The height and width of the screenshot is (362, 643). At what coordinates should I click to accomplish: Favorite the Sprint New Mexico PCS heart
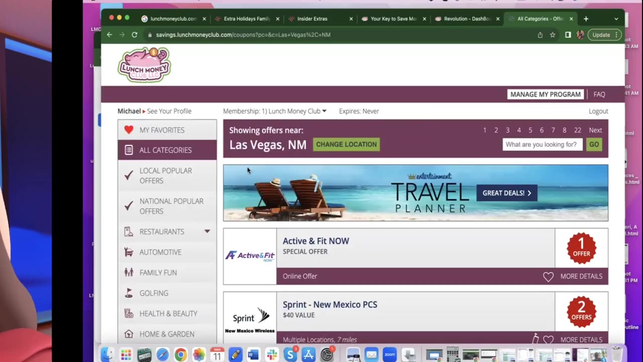click(x=548, y=340)
